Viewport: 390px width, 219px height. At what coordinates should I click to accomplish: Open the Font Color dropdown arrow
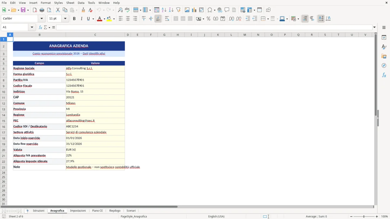pyautogui.click(x=104, y=19)
